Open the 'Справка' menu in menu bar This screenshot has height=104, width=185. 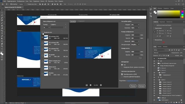point(61,1)
